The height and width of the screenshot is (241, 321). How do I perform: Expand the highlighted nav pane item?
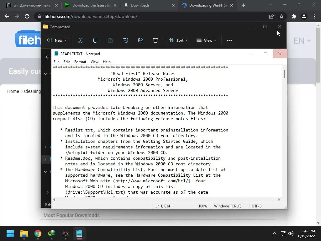click(45, 159)
